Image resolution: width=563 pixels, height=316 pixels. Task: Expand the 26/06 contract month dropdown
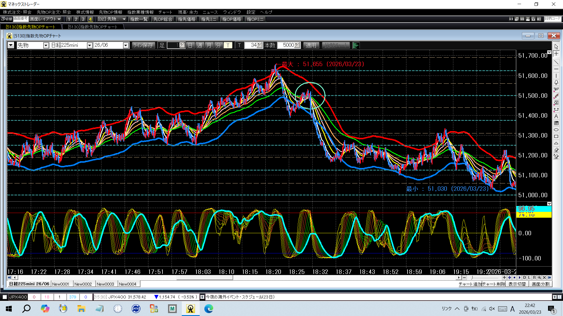[126, 45]
